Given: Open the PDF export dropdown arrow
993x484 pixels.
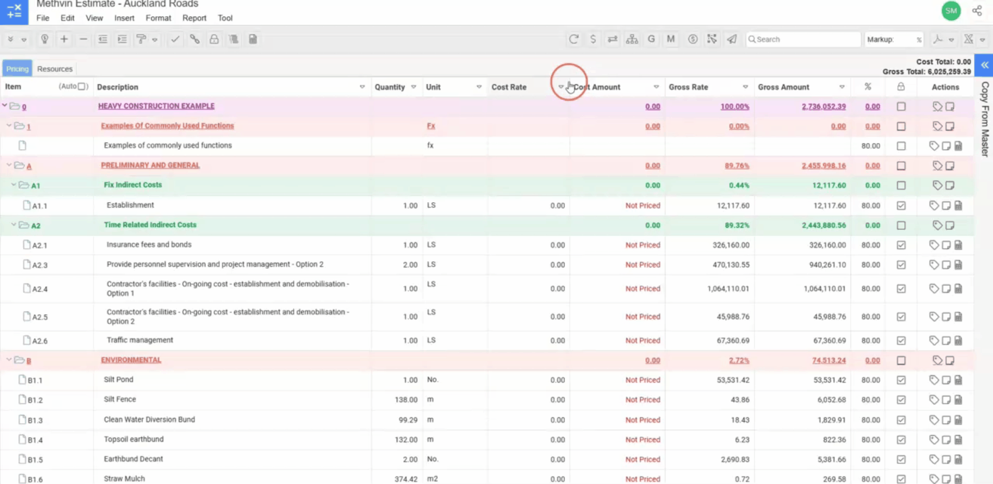Looking at the screenshot, I should [x=951, y=39].
